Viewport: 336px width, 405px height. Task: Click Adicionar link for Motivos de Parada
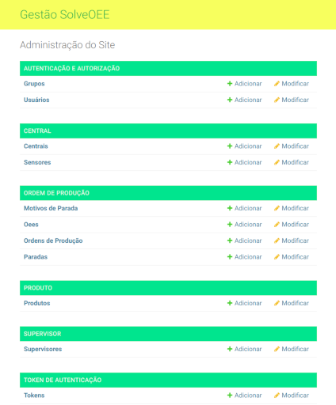click(x=248, y=208)
